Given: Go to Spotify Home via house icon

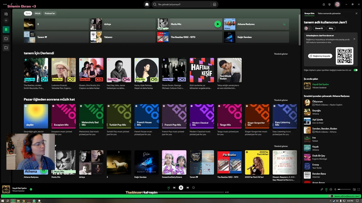Looking at the screenshot, I should coord(147,4).
